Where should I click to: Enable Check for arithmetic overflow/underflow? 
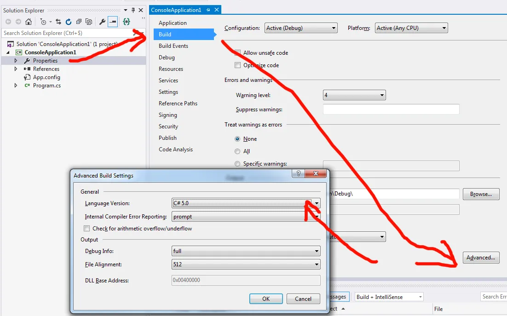pos(86,229)
